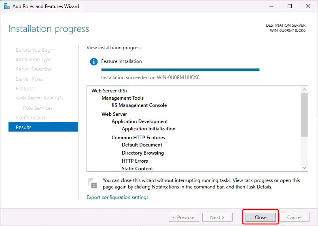Click the Installation succeeded status text

click(151, 77)
